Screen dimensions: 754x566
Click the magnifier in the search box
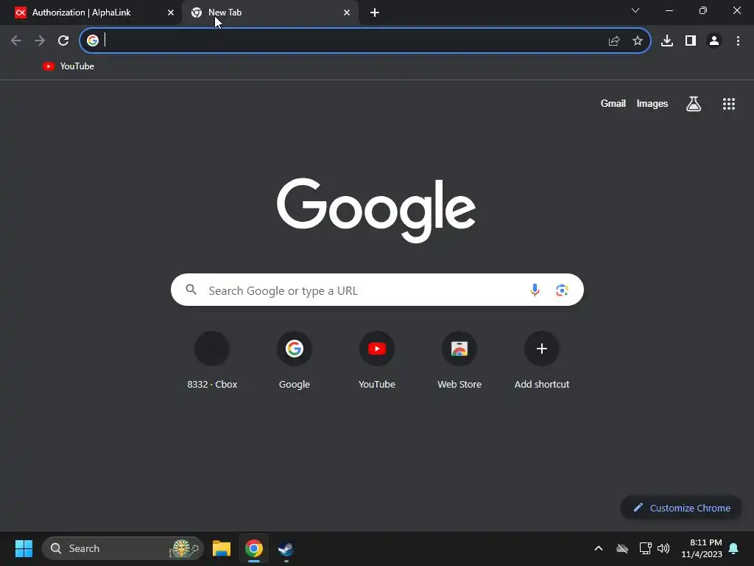pos(191,289)
